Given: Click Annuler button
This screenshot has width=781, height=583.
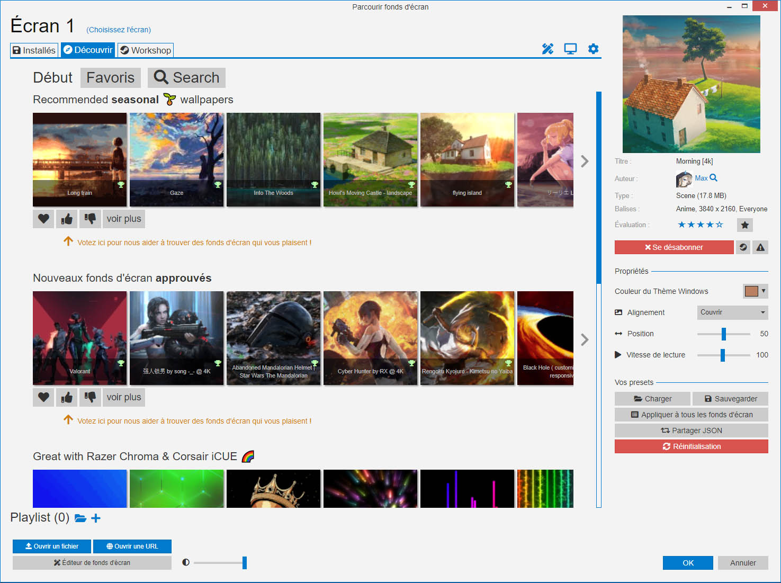Looking at the screenshot, I should pos(743,563).
